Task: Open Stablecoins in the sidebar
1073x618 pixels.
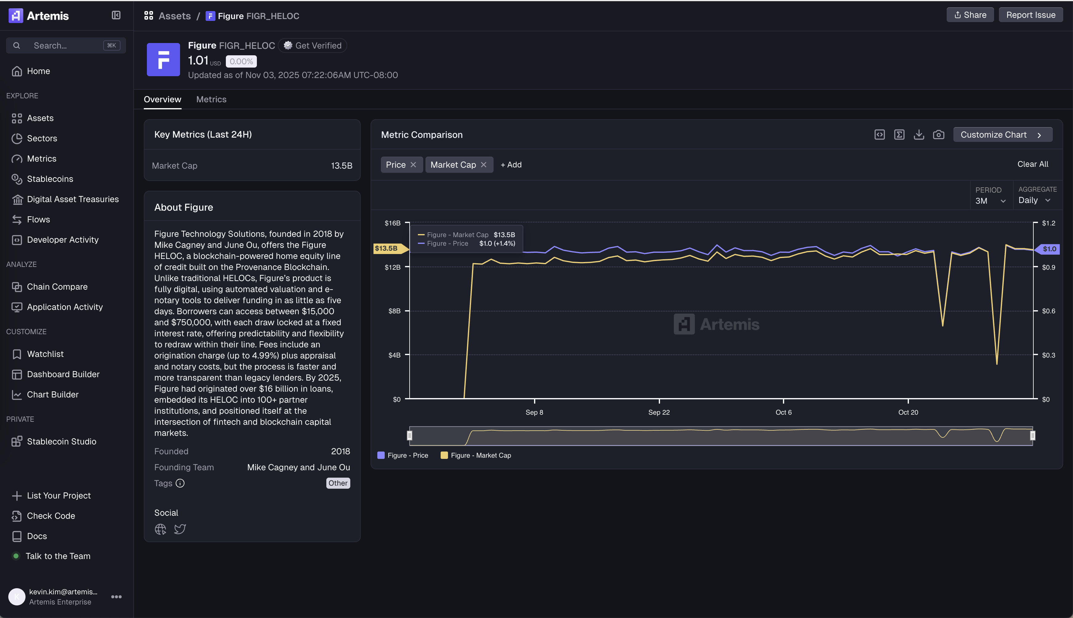Action: (x=50, y=179)
